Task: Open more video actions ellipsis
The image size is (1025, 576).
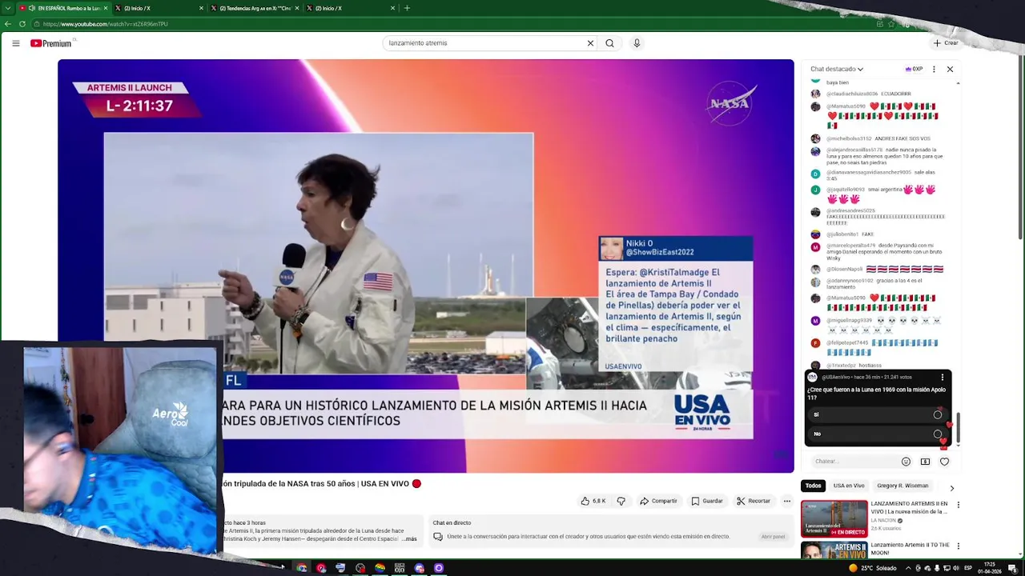Action: 787,501
